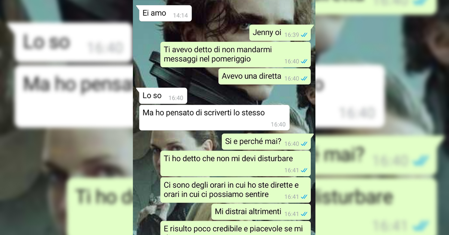The width and height of the screenshot is (449, 235).
Task: Click the read ticks beside "Jenny oi"
Action: (x=304, y=35)
